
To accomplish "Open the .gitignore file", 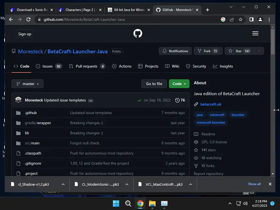I will 33,164.
